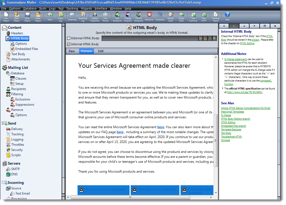
Task: Open the Interface menu
Action: pyautogui.click(x=101, y=9)
